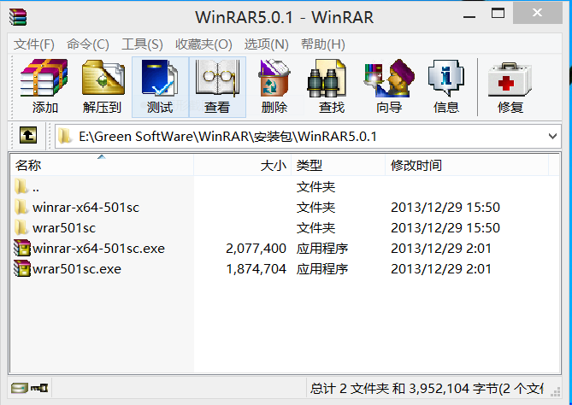Click the winrar-x64-501sc.exe file icon
The height and width of the screenshot is (405, 572).
coord(22,249)
